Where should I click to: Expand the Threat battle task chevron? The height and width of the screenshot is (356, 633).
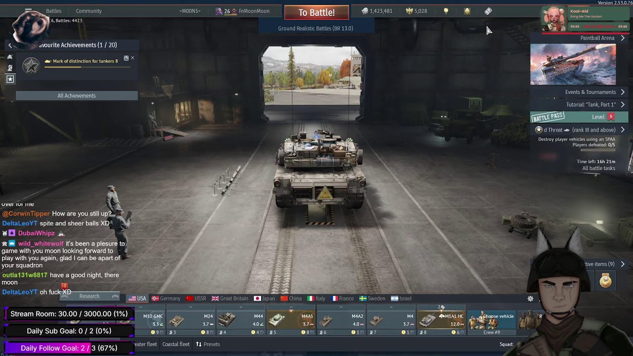(623, 130)
